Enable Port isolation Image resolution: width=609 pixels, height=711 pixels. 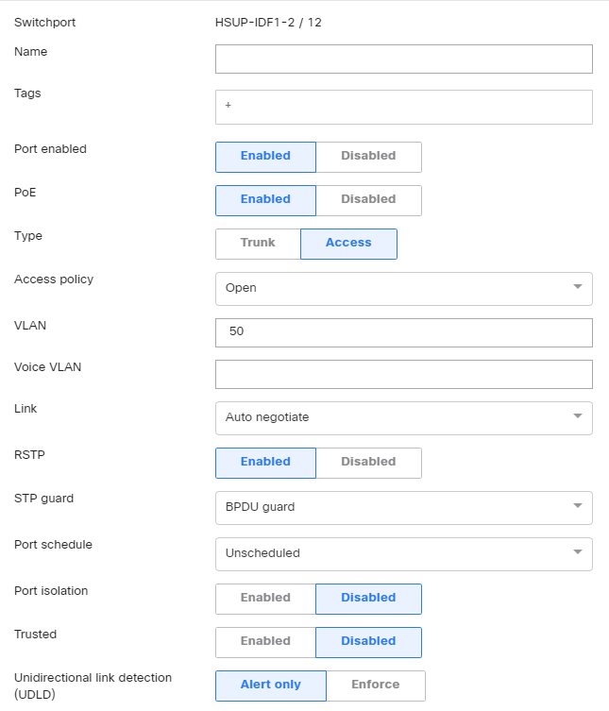(265, 599)
